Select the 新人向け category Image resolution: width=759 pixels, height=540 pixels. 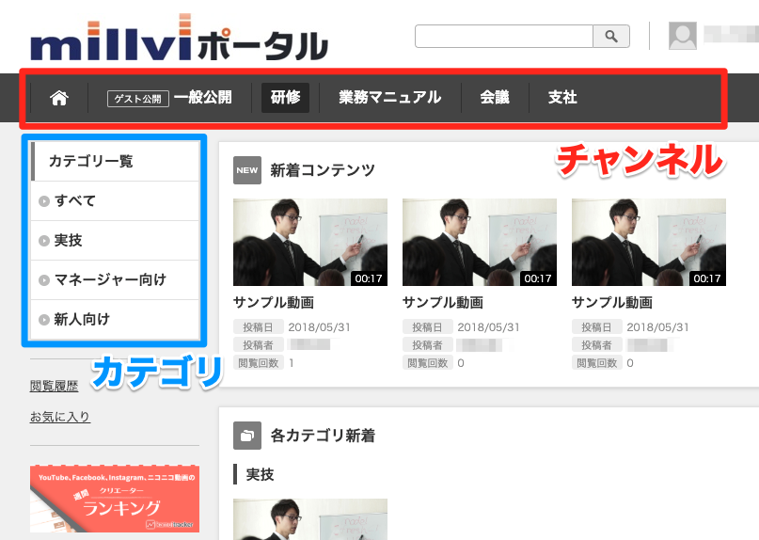115,320
